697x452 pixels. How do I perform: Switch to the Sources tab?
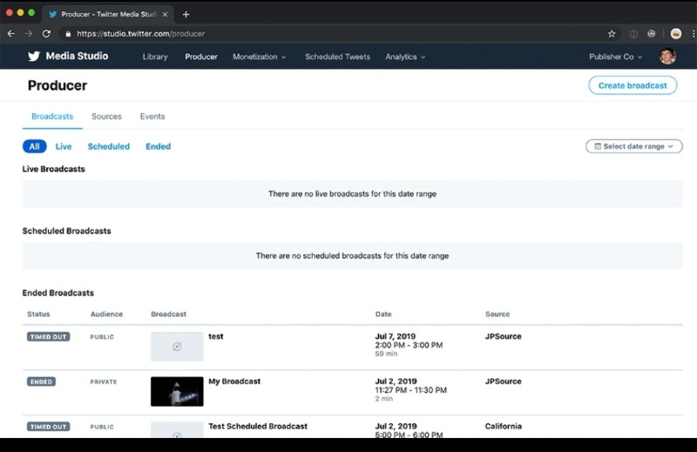(x=106, y=117)
